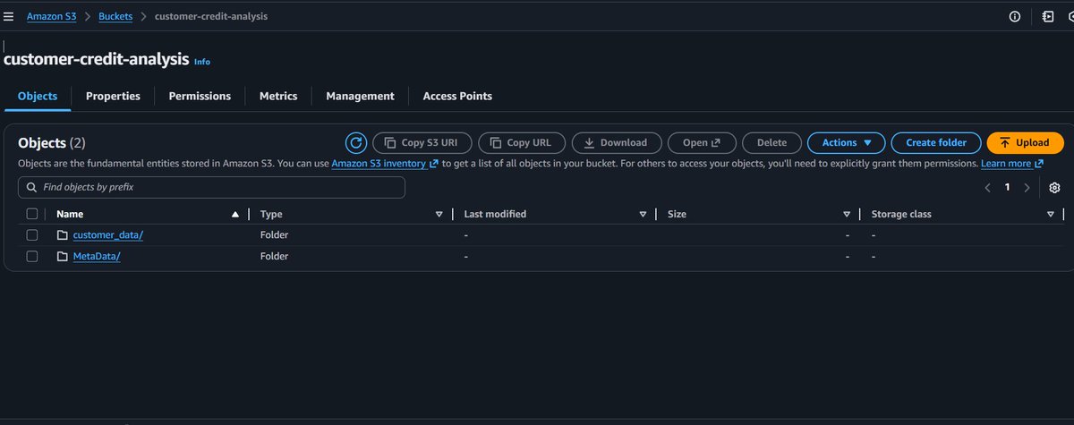This screenshot has height=425, width=1074.
Task: Click the Download button
Action: point(617,142)
